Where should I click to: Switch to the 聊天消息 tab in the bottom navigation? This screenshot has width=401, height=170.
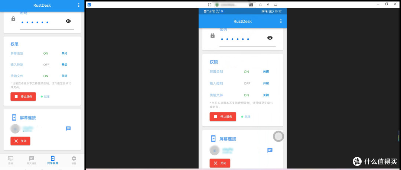(x=32, y=160)
